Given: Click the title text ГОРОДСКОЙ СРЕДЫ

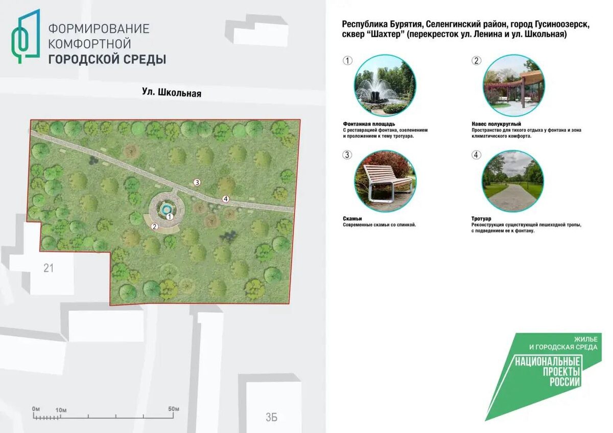Looking at the screenshot, I should coord(107,60).
